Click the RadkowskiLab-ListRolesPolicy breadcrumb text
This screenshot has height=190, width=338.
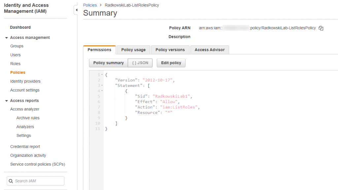[x=132, y=5]
